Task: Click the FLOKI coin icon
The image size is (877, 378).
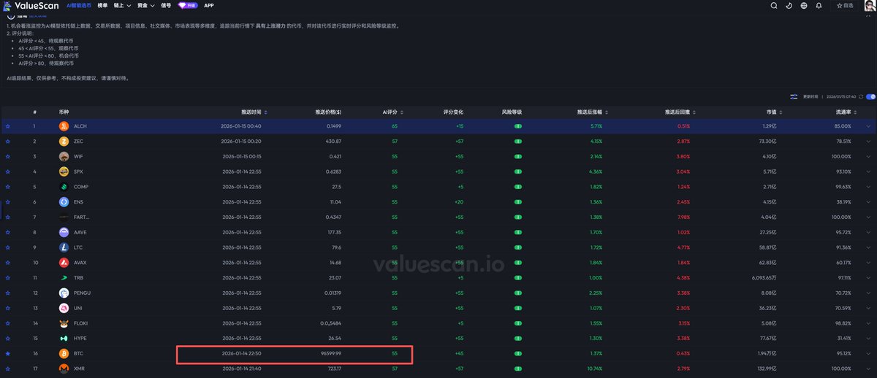Action: click(x=64, y=323)
